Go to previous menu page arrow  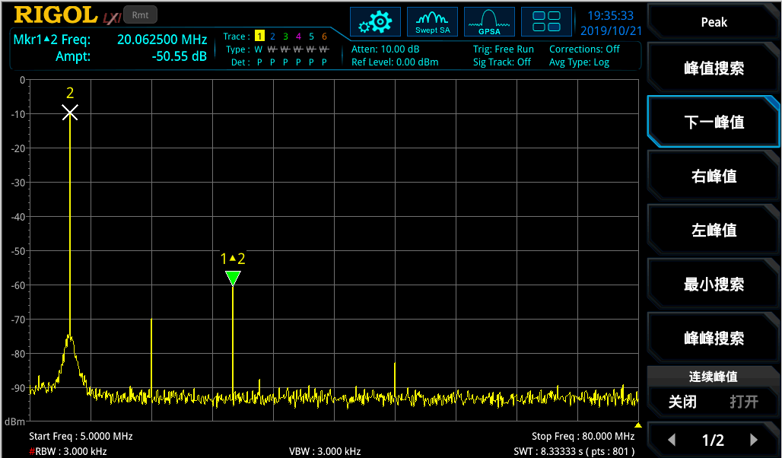672,440
